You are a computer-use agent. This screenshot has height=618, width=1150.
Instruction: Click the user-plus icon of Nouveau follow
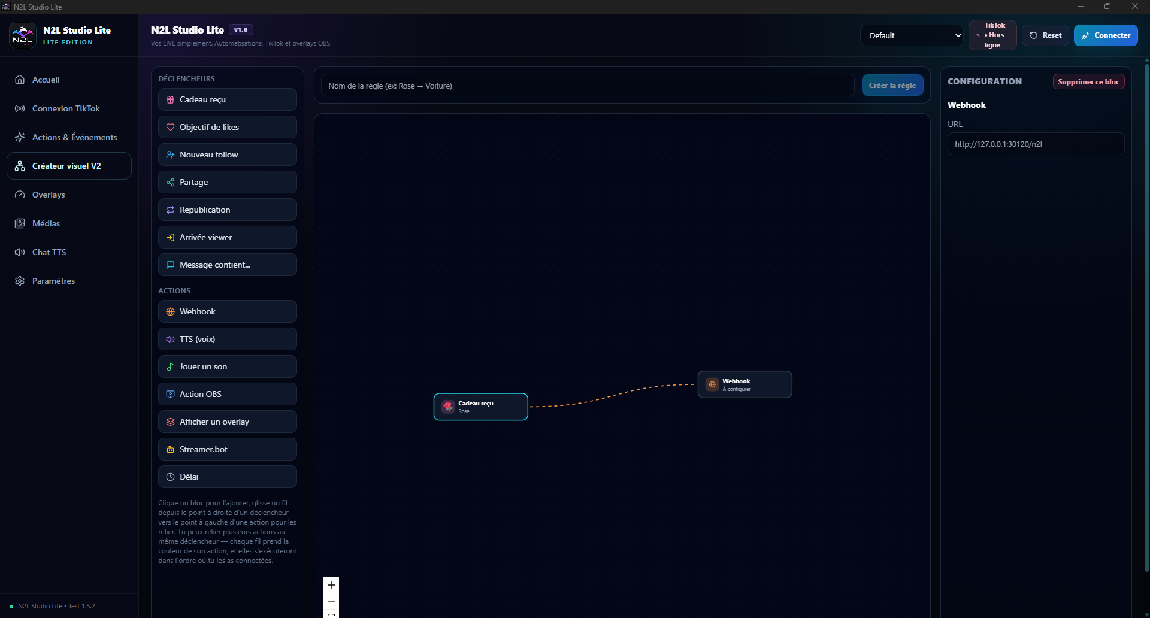[170, 154]
